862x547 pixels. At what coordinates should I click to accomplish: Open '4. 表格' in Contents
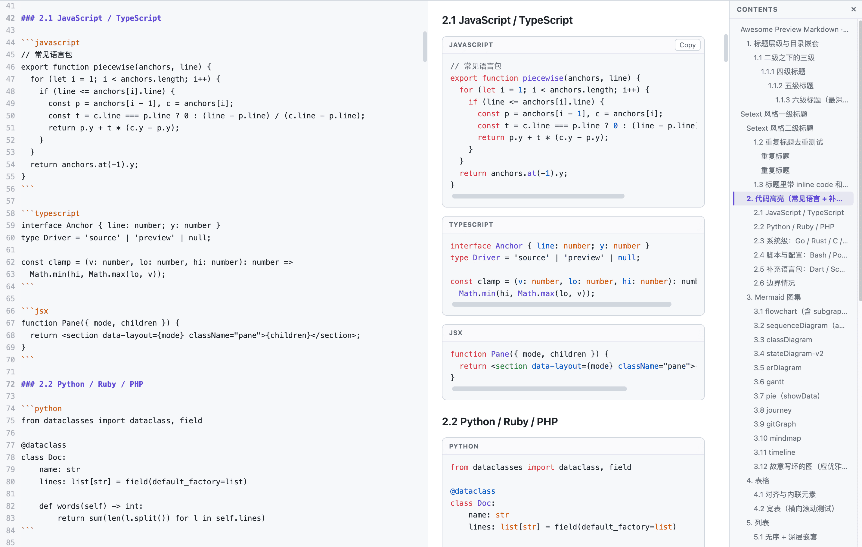pyautogui.click(x=758, y=480)
